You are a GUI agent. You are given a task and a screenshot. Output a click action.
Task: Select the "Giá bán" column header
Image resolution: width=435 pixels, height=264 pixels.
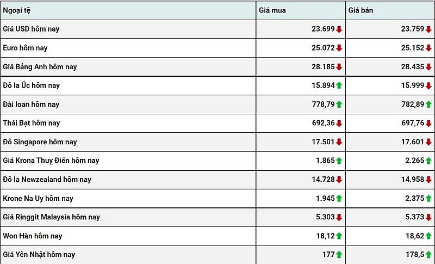click(x=362, y=10)
